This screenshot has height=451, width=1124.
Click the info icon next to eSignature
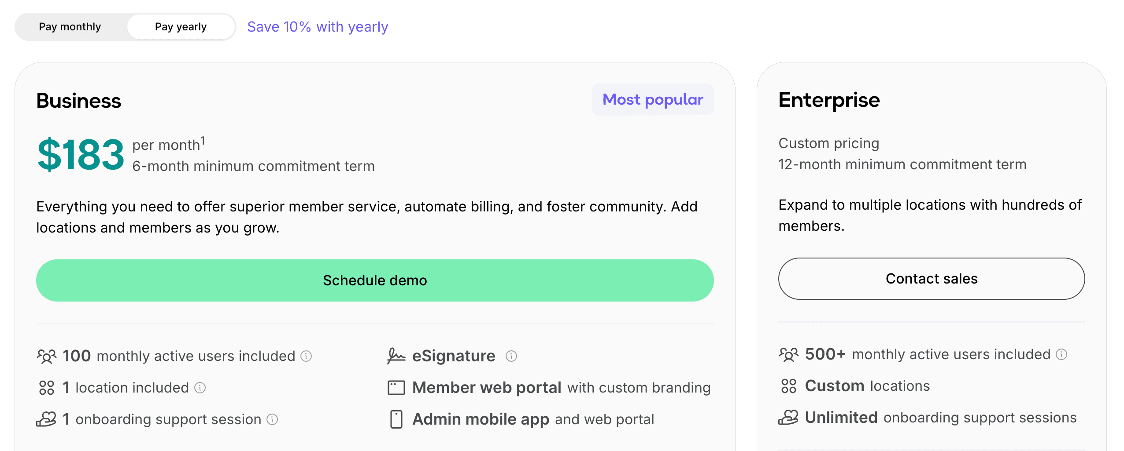(511, 356)
